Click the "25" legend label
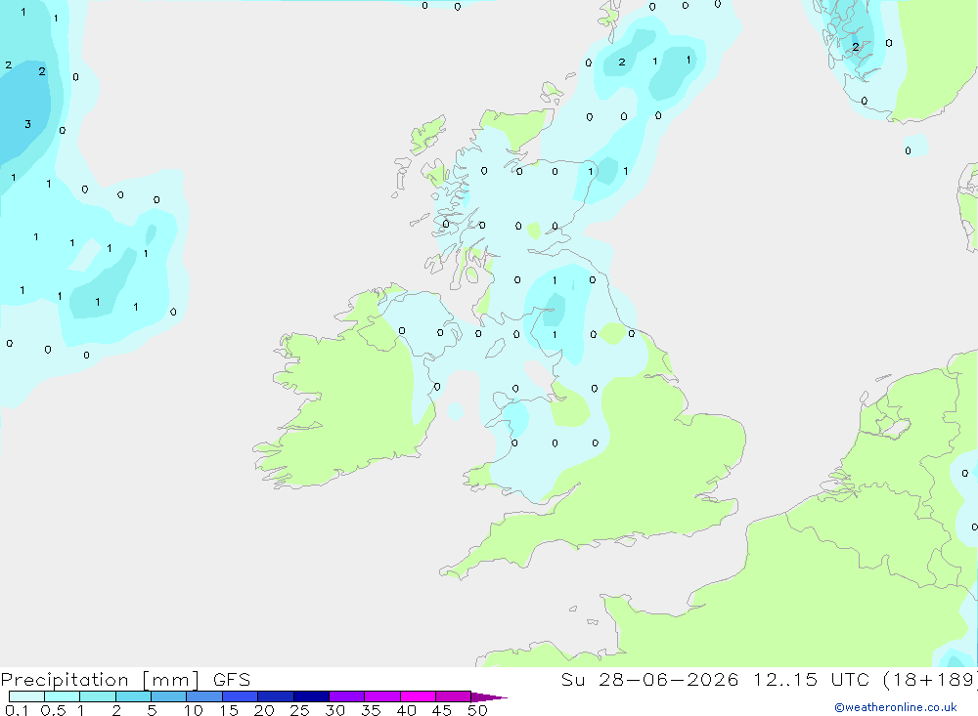The width and height of the screenshot is (978, 716). pyautogui.click(x=300, y=710)
